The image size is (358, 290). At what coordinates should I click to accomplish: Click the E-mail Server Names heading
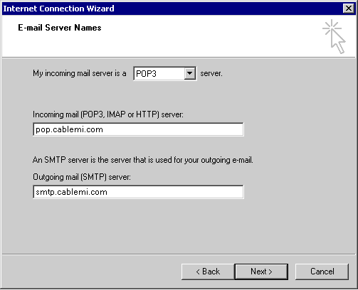(x=60, y=28)
